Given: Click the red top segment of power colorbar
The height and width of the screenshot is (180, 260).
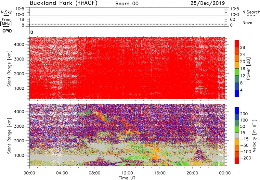Looking at the screenshot, I should point(237,44).
